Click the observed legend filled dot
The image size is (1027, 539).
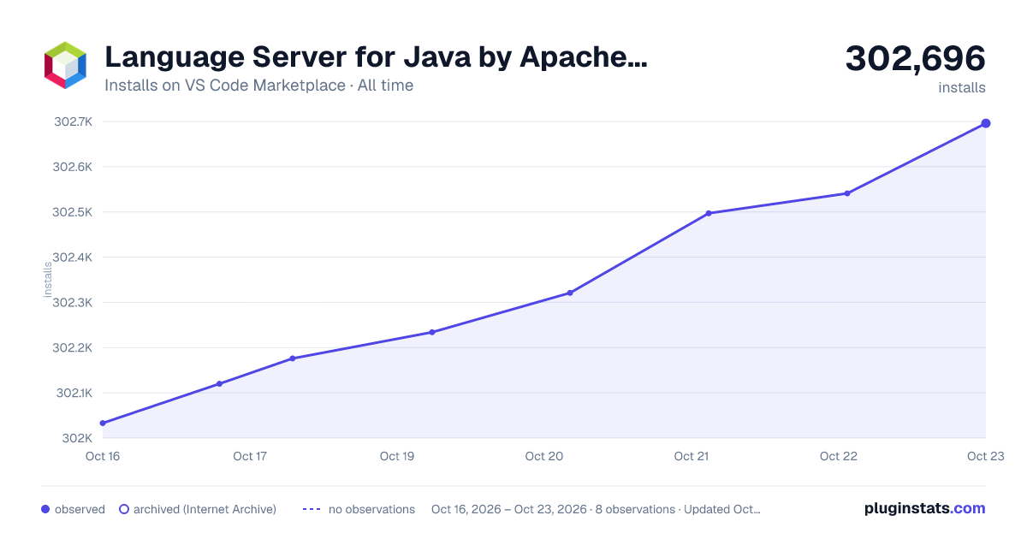(45, 509)
